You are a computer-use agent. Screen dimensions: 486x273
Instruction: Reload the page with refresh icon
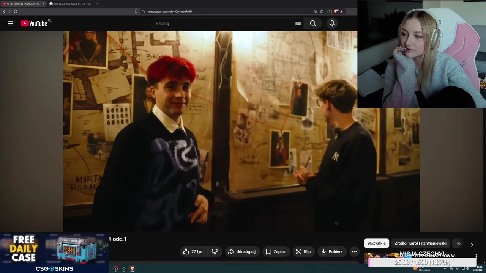(16, 11)
